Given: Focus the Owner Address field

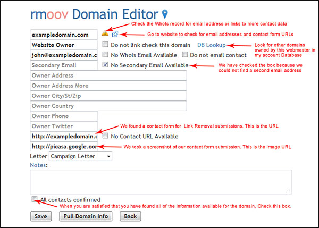Looking at the screenshot, I should [108, 75].
